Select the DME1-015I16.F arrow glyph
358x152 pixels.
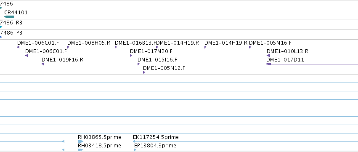138,64
